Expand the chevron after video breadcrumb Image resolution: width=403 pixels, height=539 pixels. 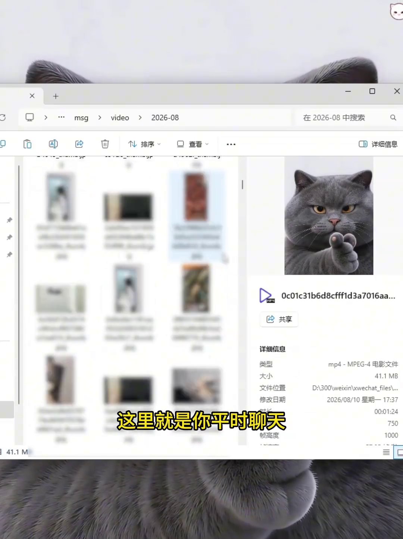[x=140, y=118]
